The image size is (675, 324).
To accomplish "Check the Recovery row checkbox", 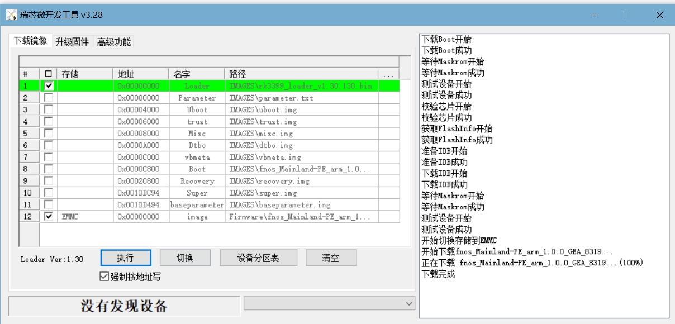I will (49, 181).
